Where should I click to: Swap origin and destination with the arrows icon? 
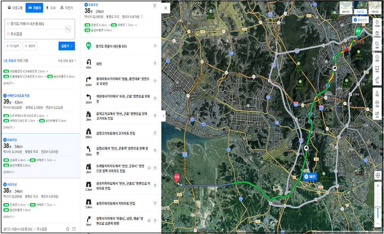pos(68,29)
